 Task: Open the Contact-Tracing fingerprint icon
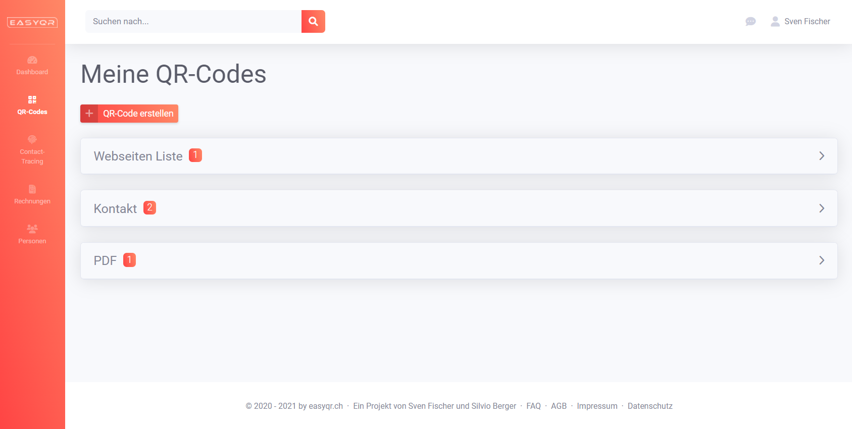[x=32, y=139]
